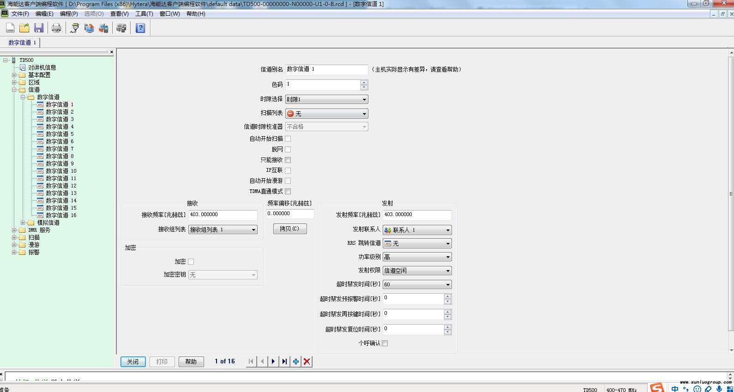Toggle the 个呼确认 checkbox
734x392 pixels.
[385, 343]
